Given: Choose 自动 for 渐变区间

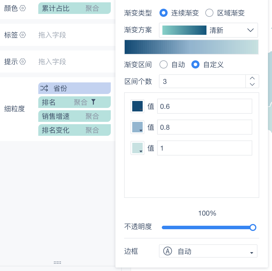Looking at the screenshot, I should [164, 65].
